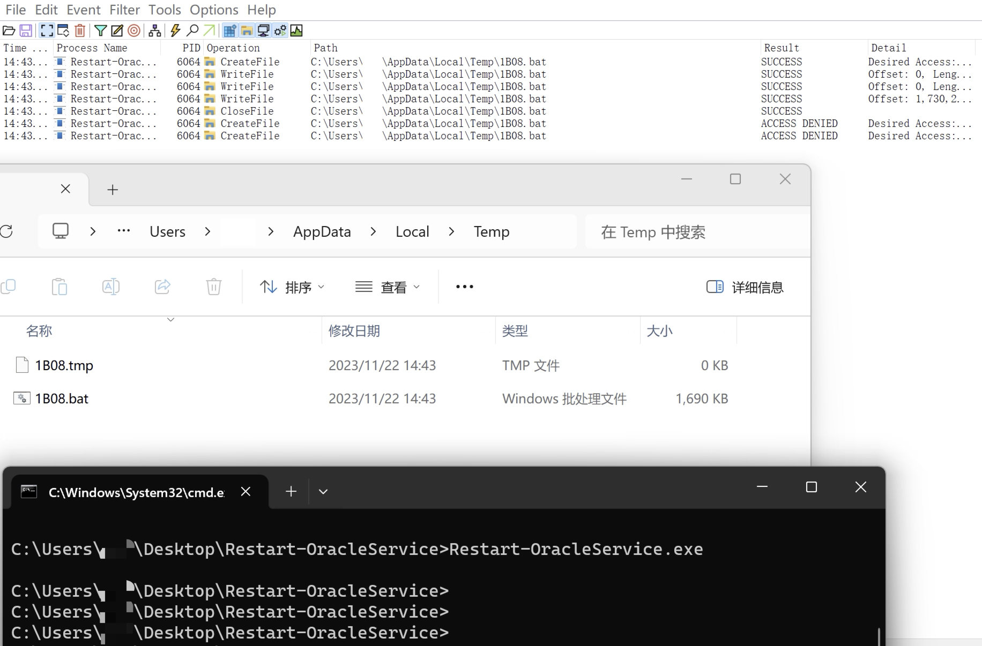The height and width of the screenshot is (646, 982).
Task: Open the 1B08.bat batch file
Action: click(61, 399)
